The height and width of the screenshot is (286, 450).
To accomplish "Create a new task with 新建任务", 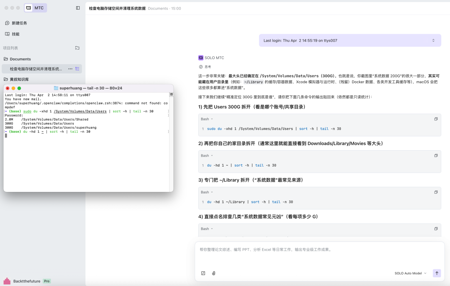I will pyautogui.click(x=19, y=23).
